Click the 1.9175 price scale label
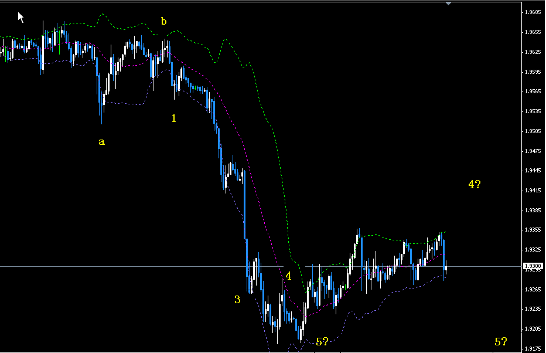 [x=533, y=348]
